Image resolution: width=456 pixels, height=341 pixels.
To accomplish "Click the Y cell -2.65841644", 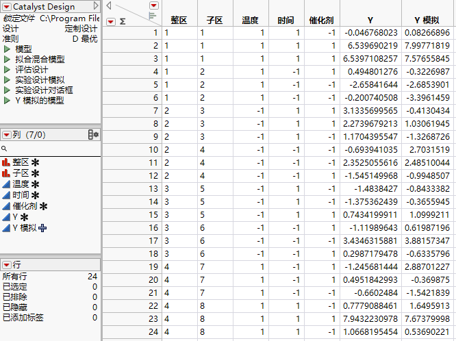I will [370, 85].
